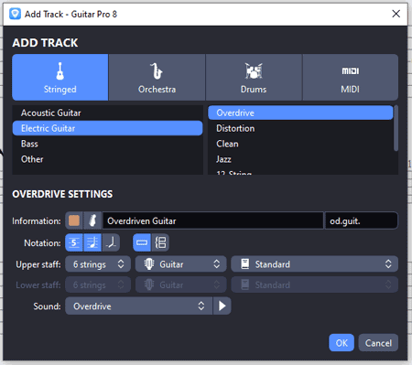Open the upper staff 6 strings dropdown
This screenshot has height=365, width=412.
pos(98,264)
